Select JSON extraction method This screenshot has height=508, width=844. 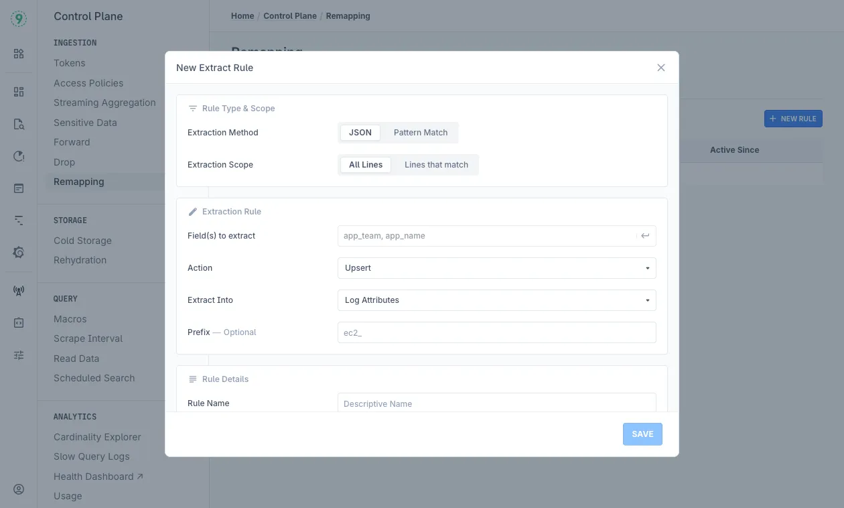tap(360, 133)
